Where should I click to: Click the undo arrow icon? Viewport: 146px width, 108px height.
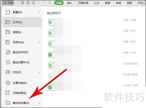(39, 3)
